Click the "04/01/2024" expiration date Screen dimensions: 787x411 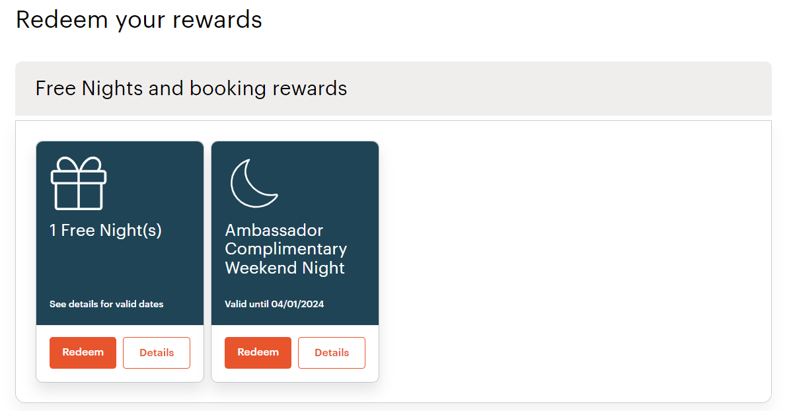tap(297, 304)
